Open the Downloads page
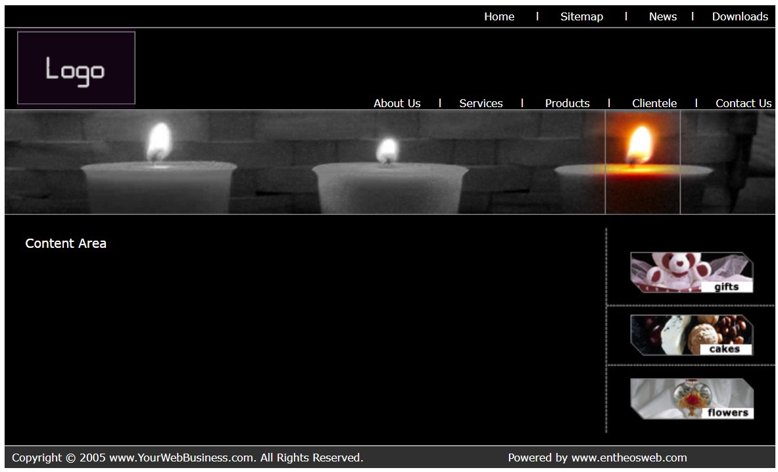 (740, 16)
